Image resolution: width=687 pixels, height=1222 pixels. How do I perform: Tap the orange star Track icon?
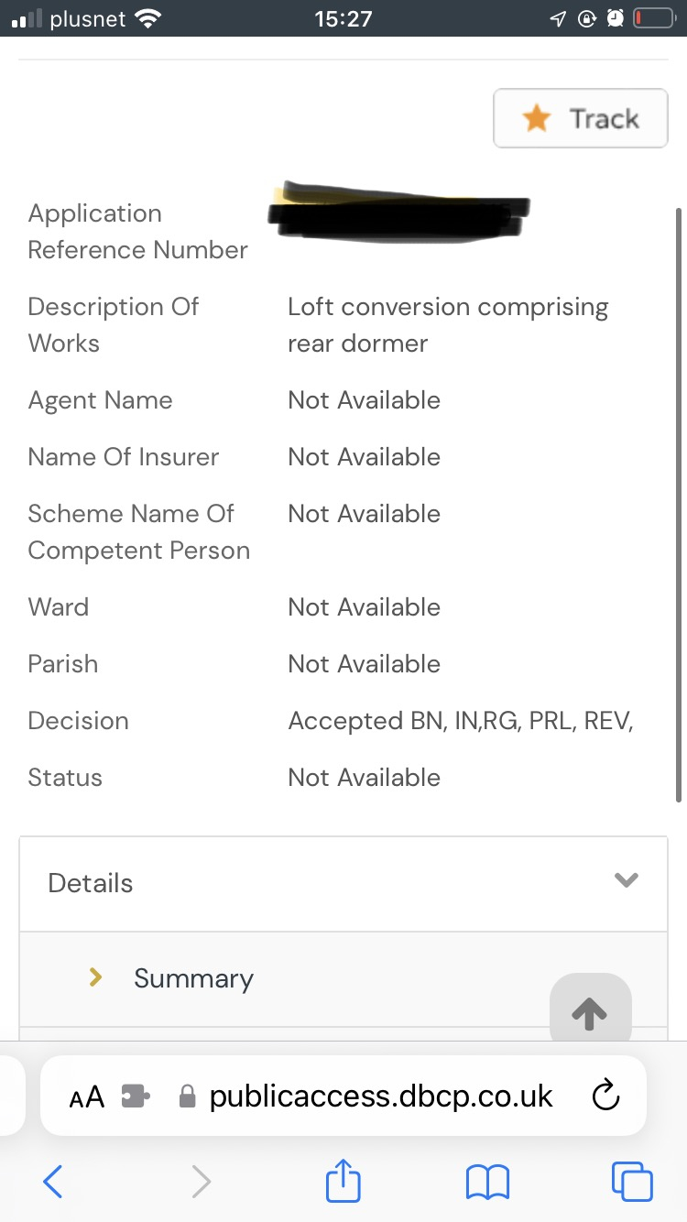click(x=537, y=118)
